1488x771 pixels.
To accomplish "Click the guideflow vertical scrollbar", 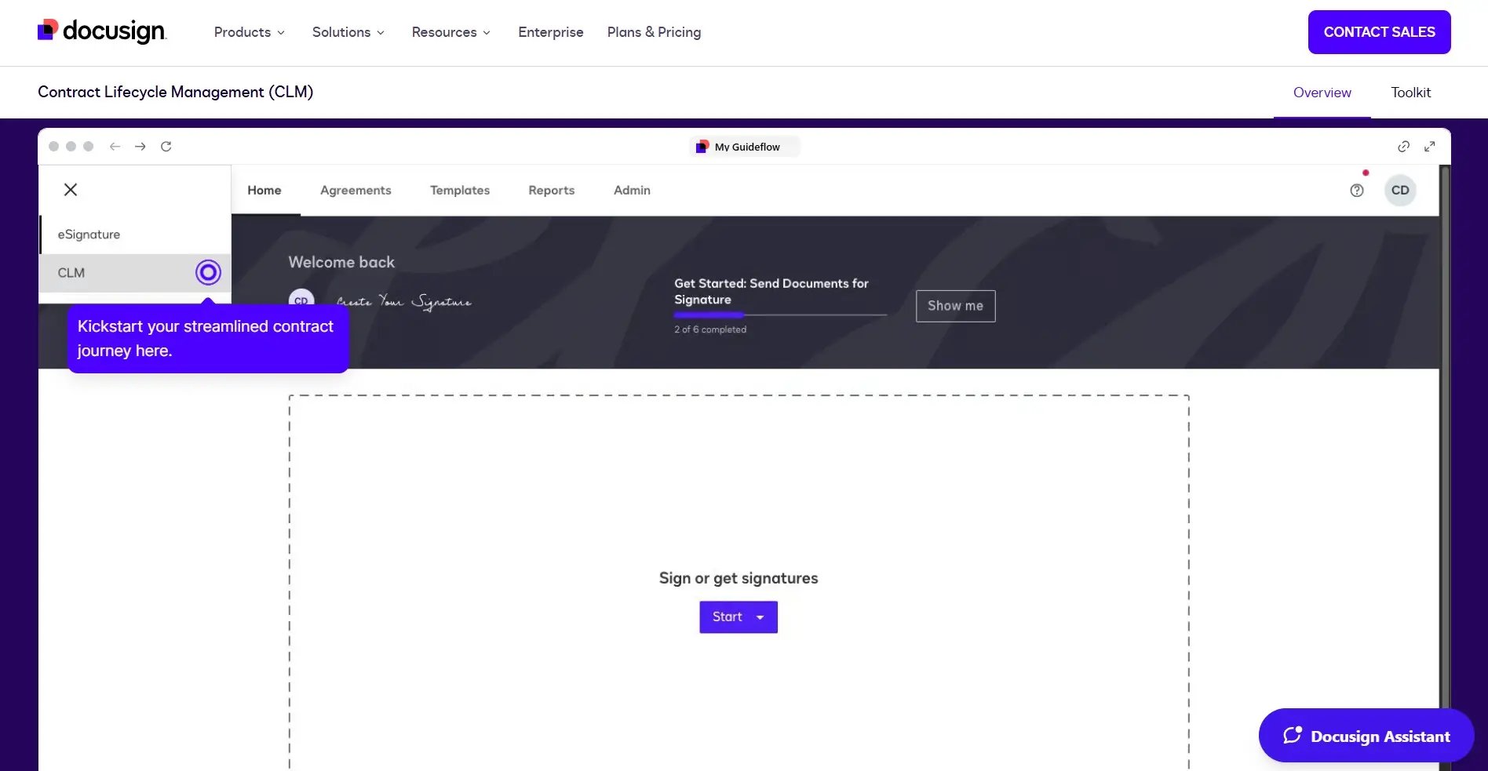I will [x=1445, y=439].
